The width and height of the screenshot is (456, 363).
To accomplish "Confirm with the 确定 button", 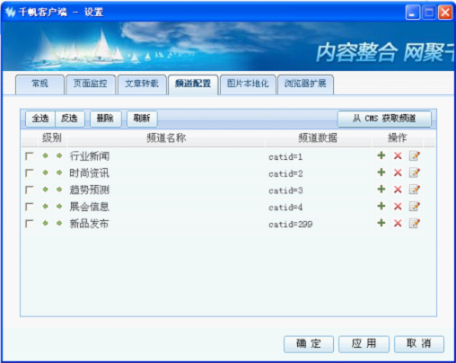I will 309,344.
